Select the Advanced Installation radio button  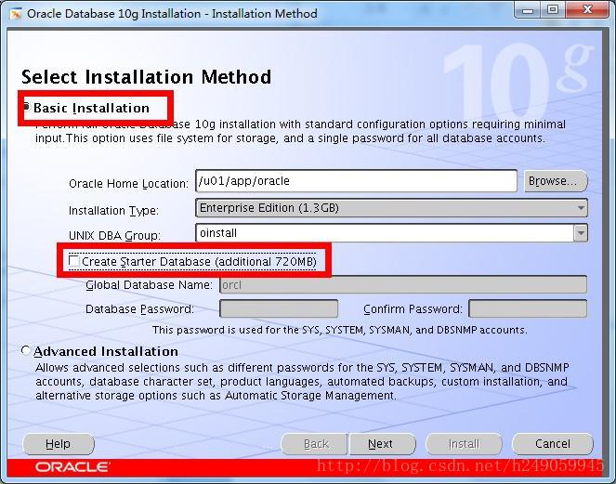point(25,350)
